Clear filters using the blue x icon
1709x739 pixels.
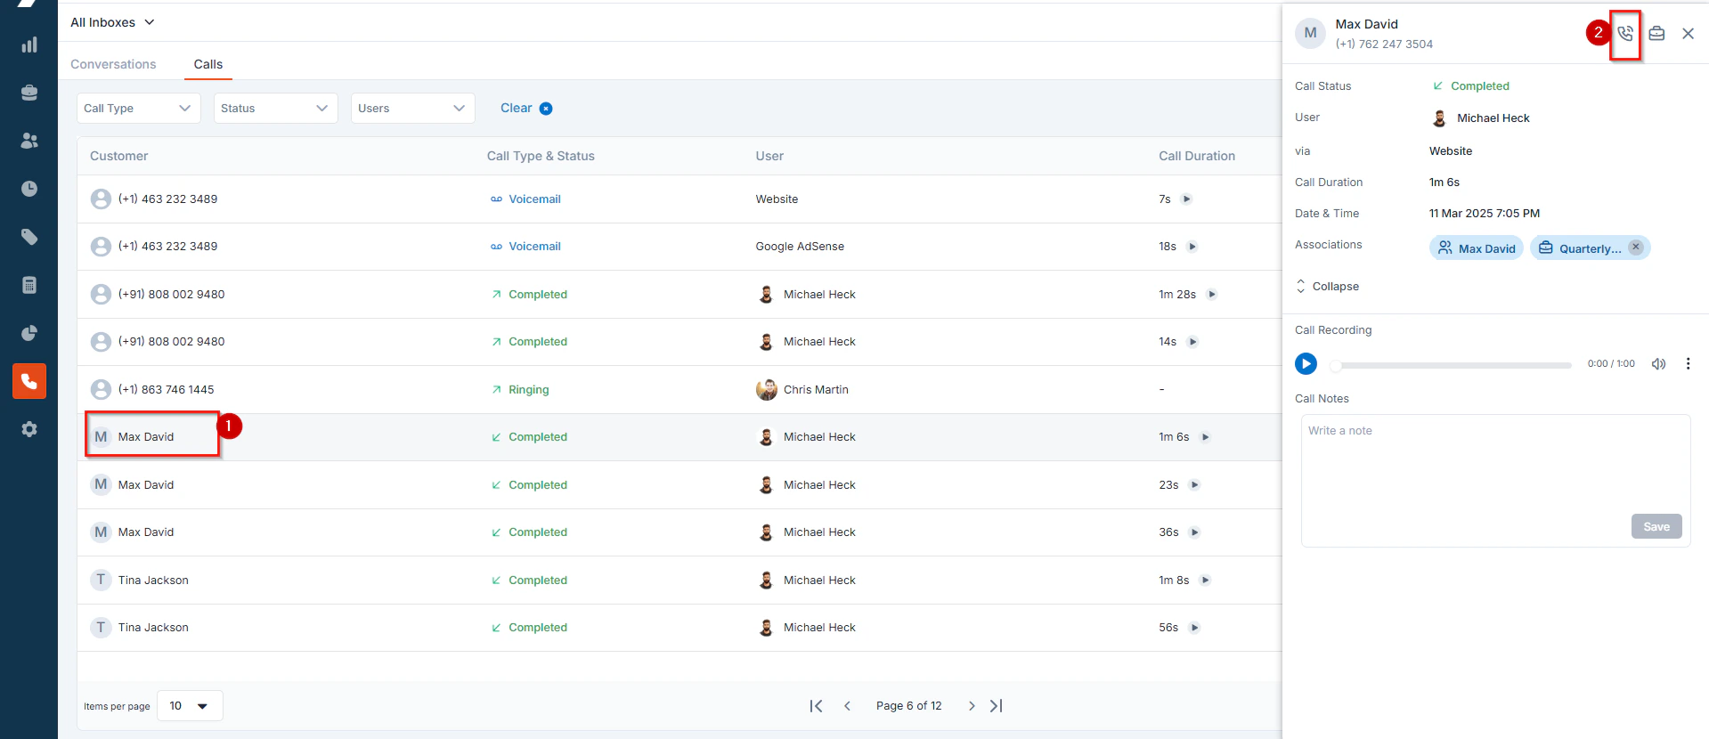[x=546, y=109]
